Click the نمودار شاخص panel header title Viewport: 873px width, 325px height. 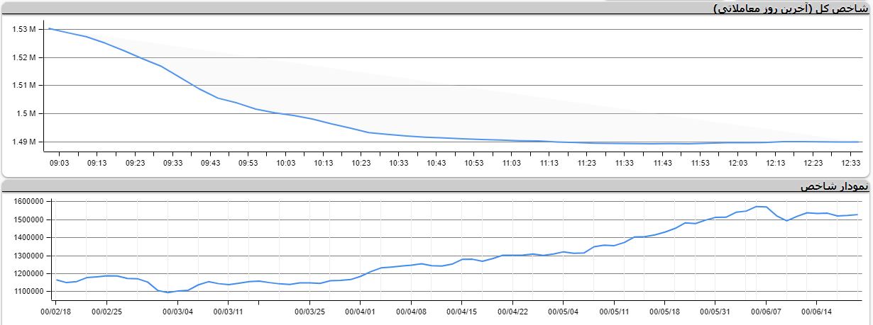833,186
